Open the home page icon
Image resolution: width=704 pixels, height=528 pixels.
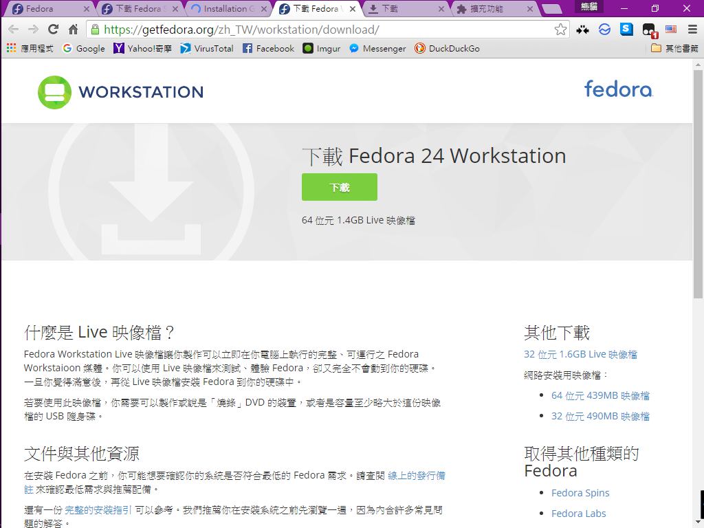(73, 30)
